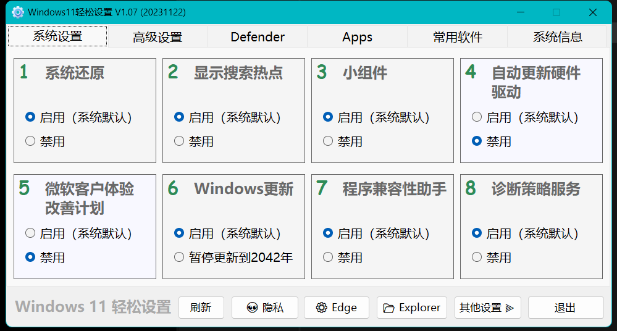Click the alien icon on the 隐私 button

252,308
